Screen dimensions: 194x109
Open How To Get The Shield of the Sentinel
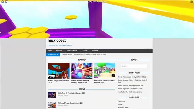[130, 92]
